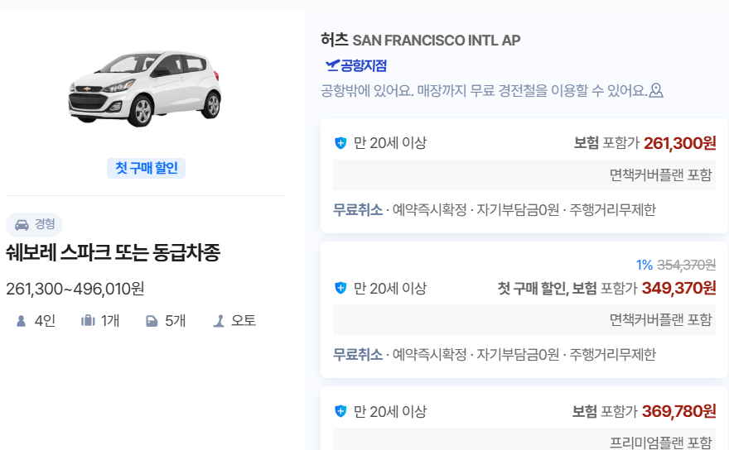
Task: Click the 첫 구매 할인 badge under car
Action: tap(146, 168)
